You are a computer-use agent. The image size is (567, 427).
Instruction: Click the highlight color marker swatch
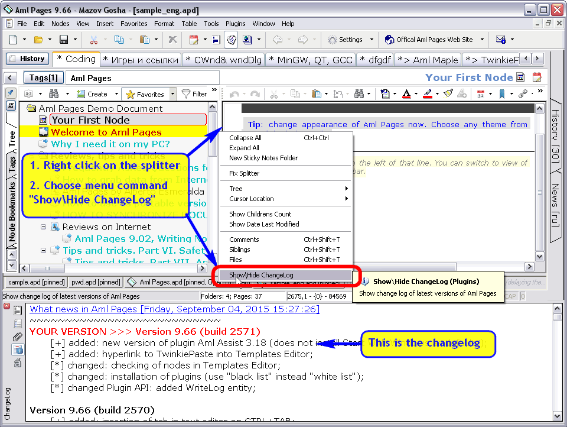tap(428, 94)
